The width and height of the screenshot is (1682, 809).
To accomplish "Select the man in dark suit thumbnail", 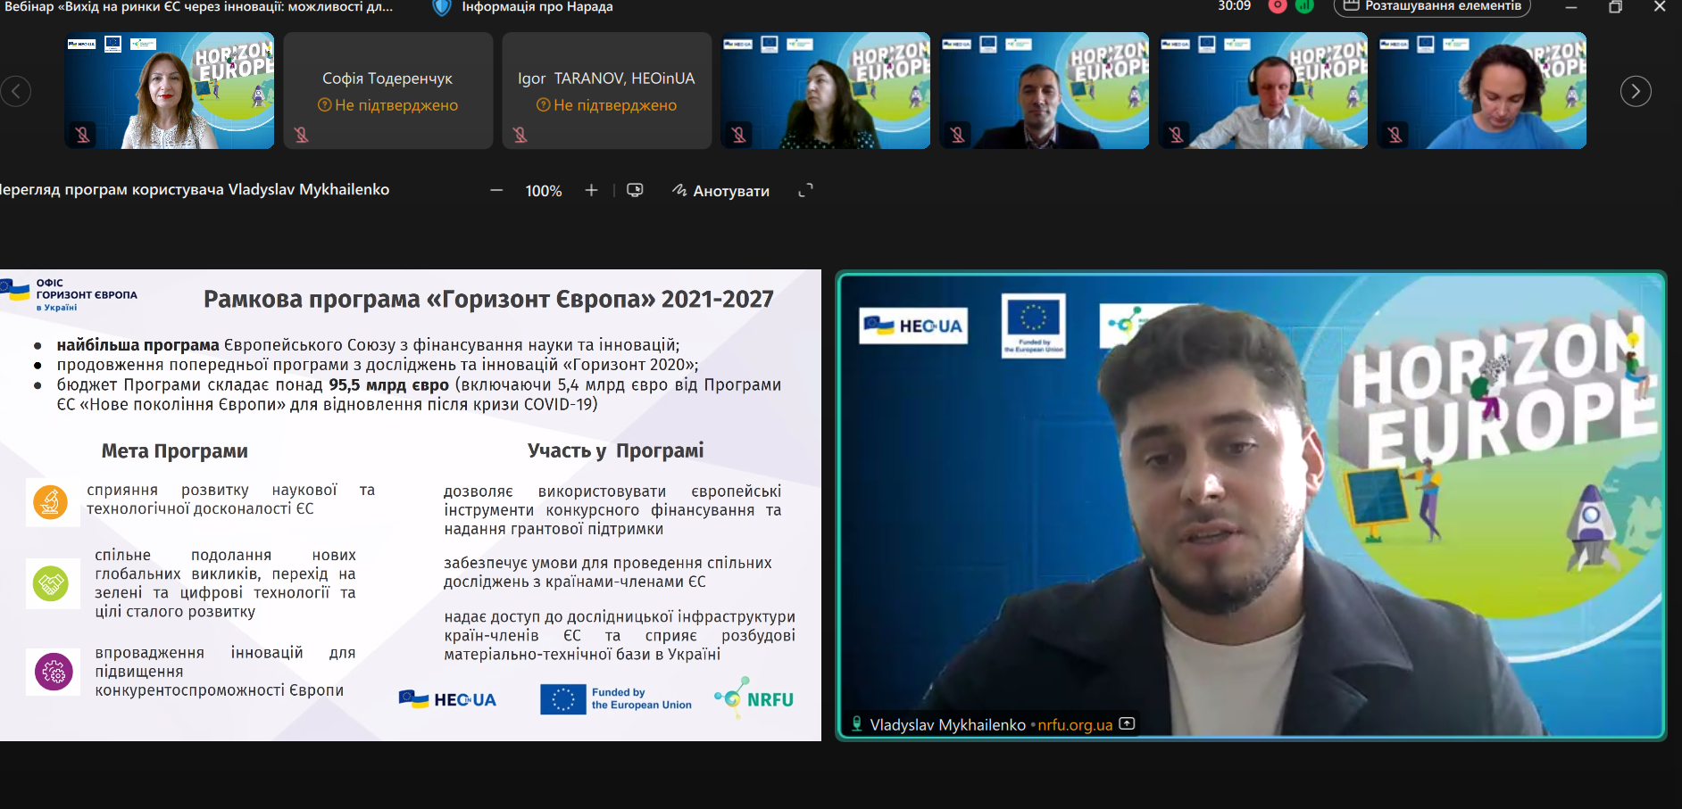I will coord(1045,91).
